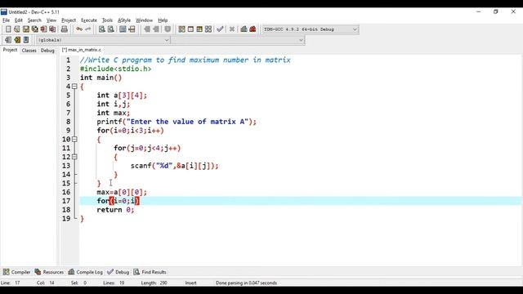Click the scanf statement on line 13
Image resolution: width=523 pixels, height=294 pixels.
point(174,166)
